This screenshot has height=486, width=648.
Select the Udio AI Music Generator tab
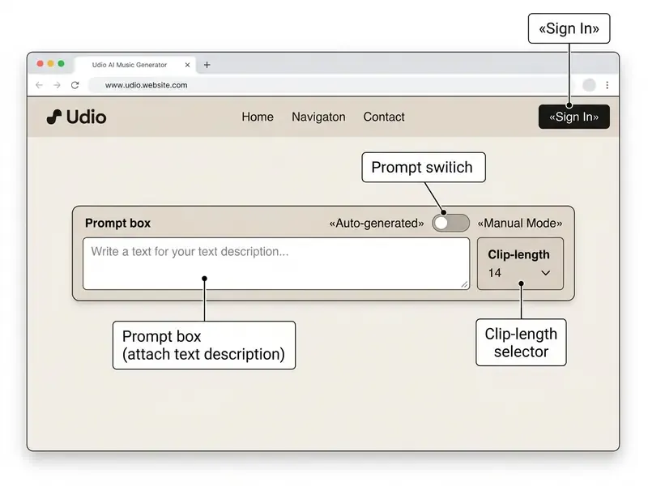134,65
